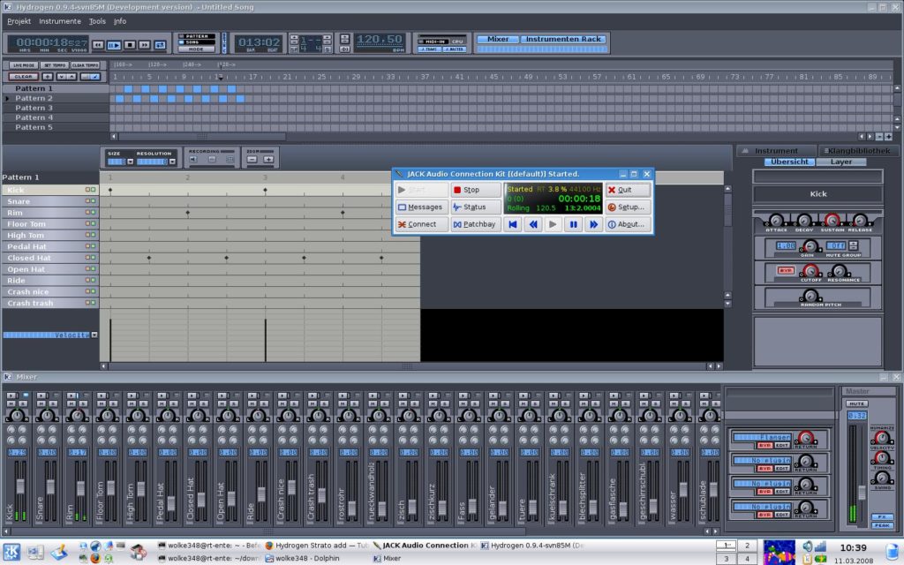904x565 pixels.
Task: Open JACK Setup dialog
Action: 629,207
